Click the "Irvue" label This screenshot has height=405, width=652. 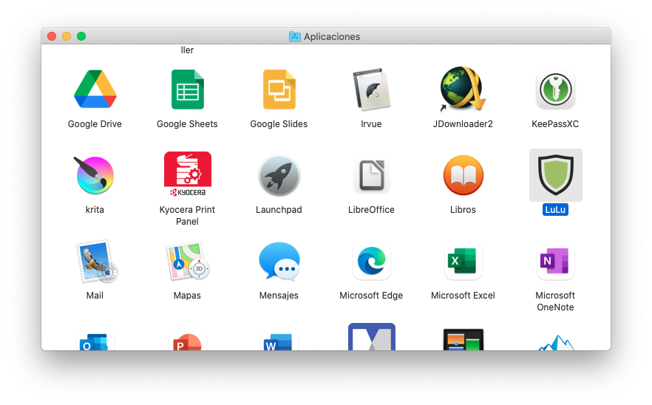pyautogui.click(x=371, y=124)
